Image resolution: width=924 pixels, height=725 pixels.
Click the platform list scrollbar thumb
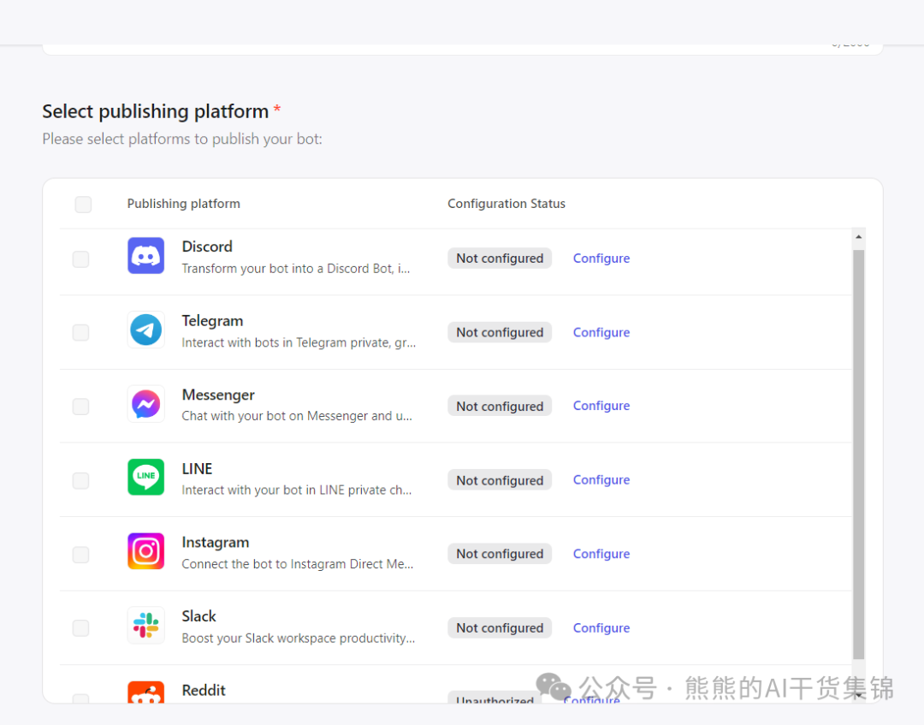point(858,454)
